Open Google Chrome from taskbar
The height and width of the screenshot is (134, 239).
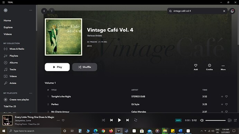point(103,131)
